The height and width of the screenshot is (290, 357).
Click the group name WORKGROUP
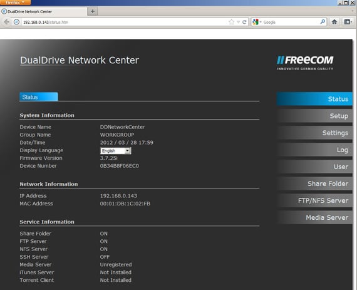(x=117, y=135)
